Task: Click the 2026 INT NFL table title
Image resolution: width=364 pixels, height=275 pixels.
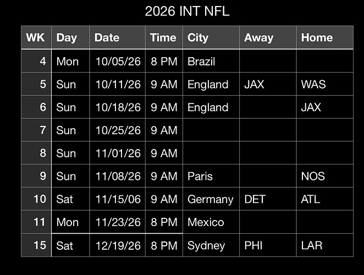Action: [187, 12]
